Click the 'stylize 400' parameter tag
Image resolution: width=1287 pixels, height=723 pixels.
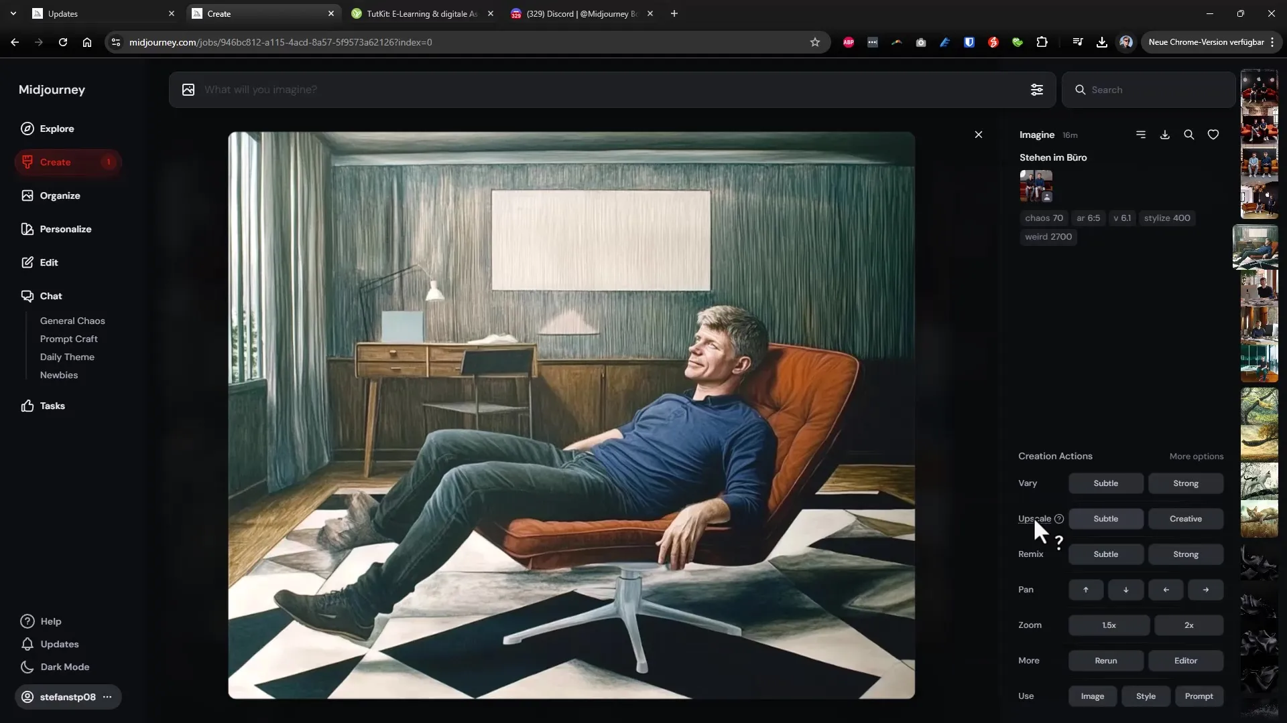click(1167, 218)
